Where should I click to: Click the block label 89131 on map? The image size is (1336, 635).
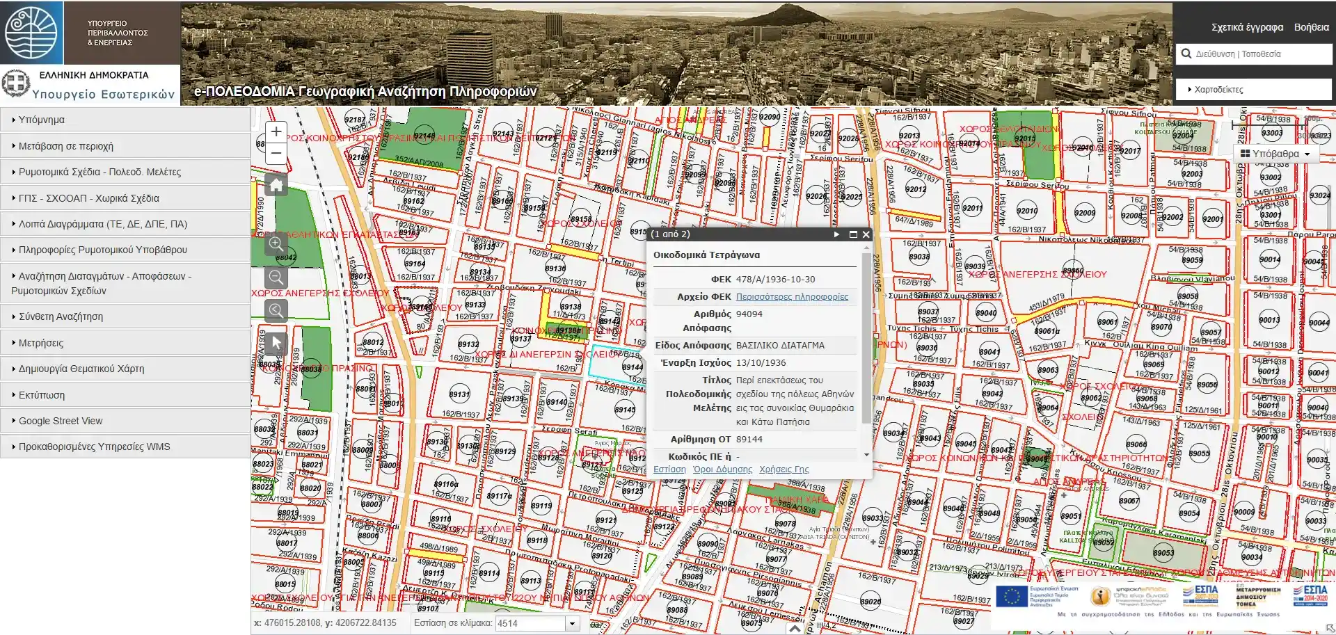459,394
